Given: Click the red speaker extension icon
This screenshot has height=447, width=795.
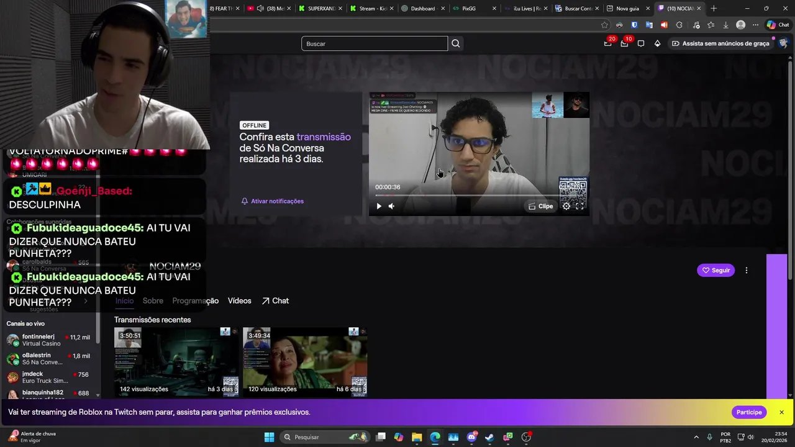Looking at the screenshot, I should 664,25.
